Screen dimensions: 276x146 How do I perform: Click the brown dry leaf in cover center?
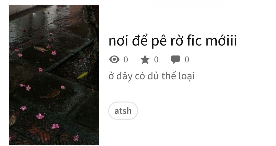51,94
